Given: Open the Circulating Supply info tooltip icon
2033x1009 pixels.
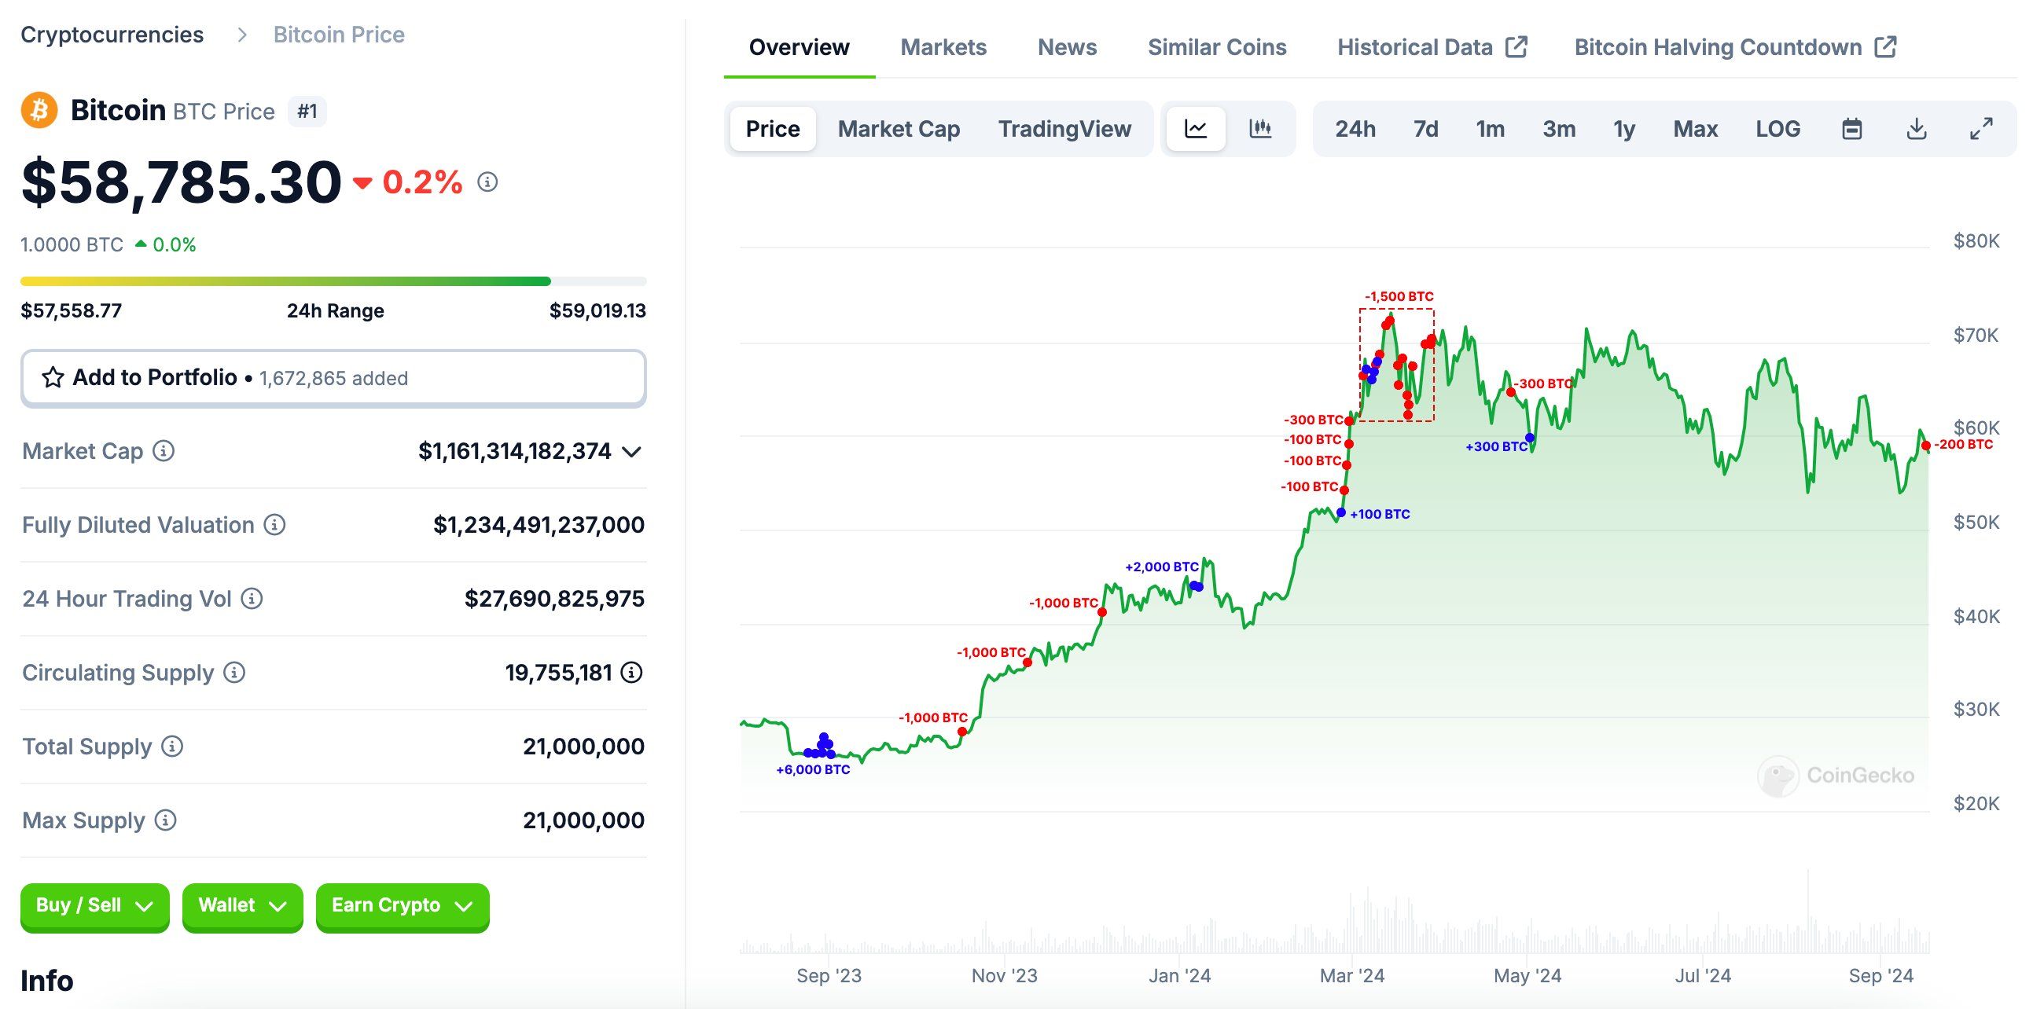Looking at the screenshot, I should pyautogui.click(x=233, y=673).
